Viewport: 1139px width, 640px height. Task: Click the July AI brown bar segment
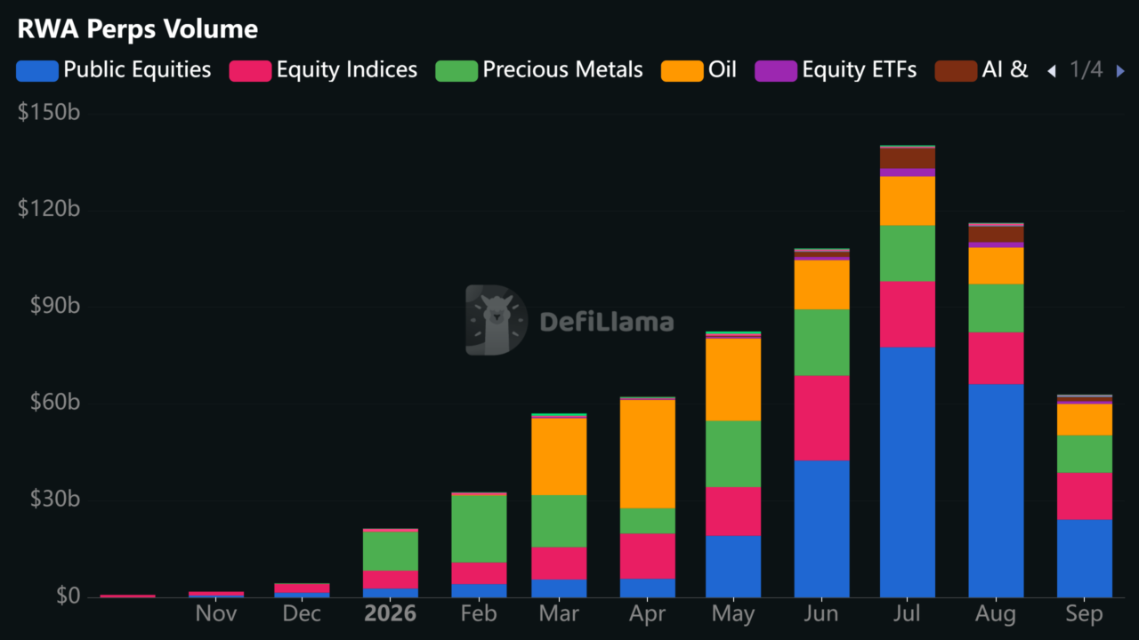coord(908,158)
